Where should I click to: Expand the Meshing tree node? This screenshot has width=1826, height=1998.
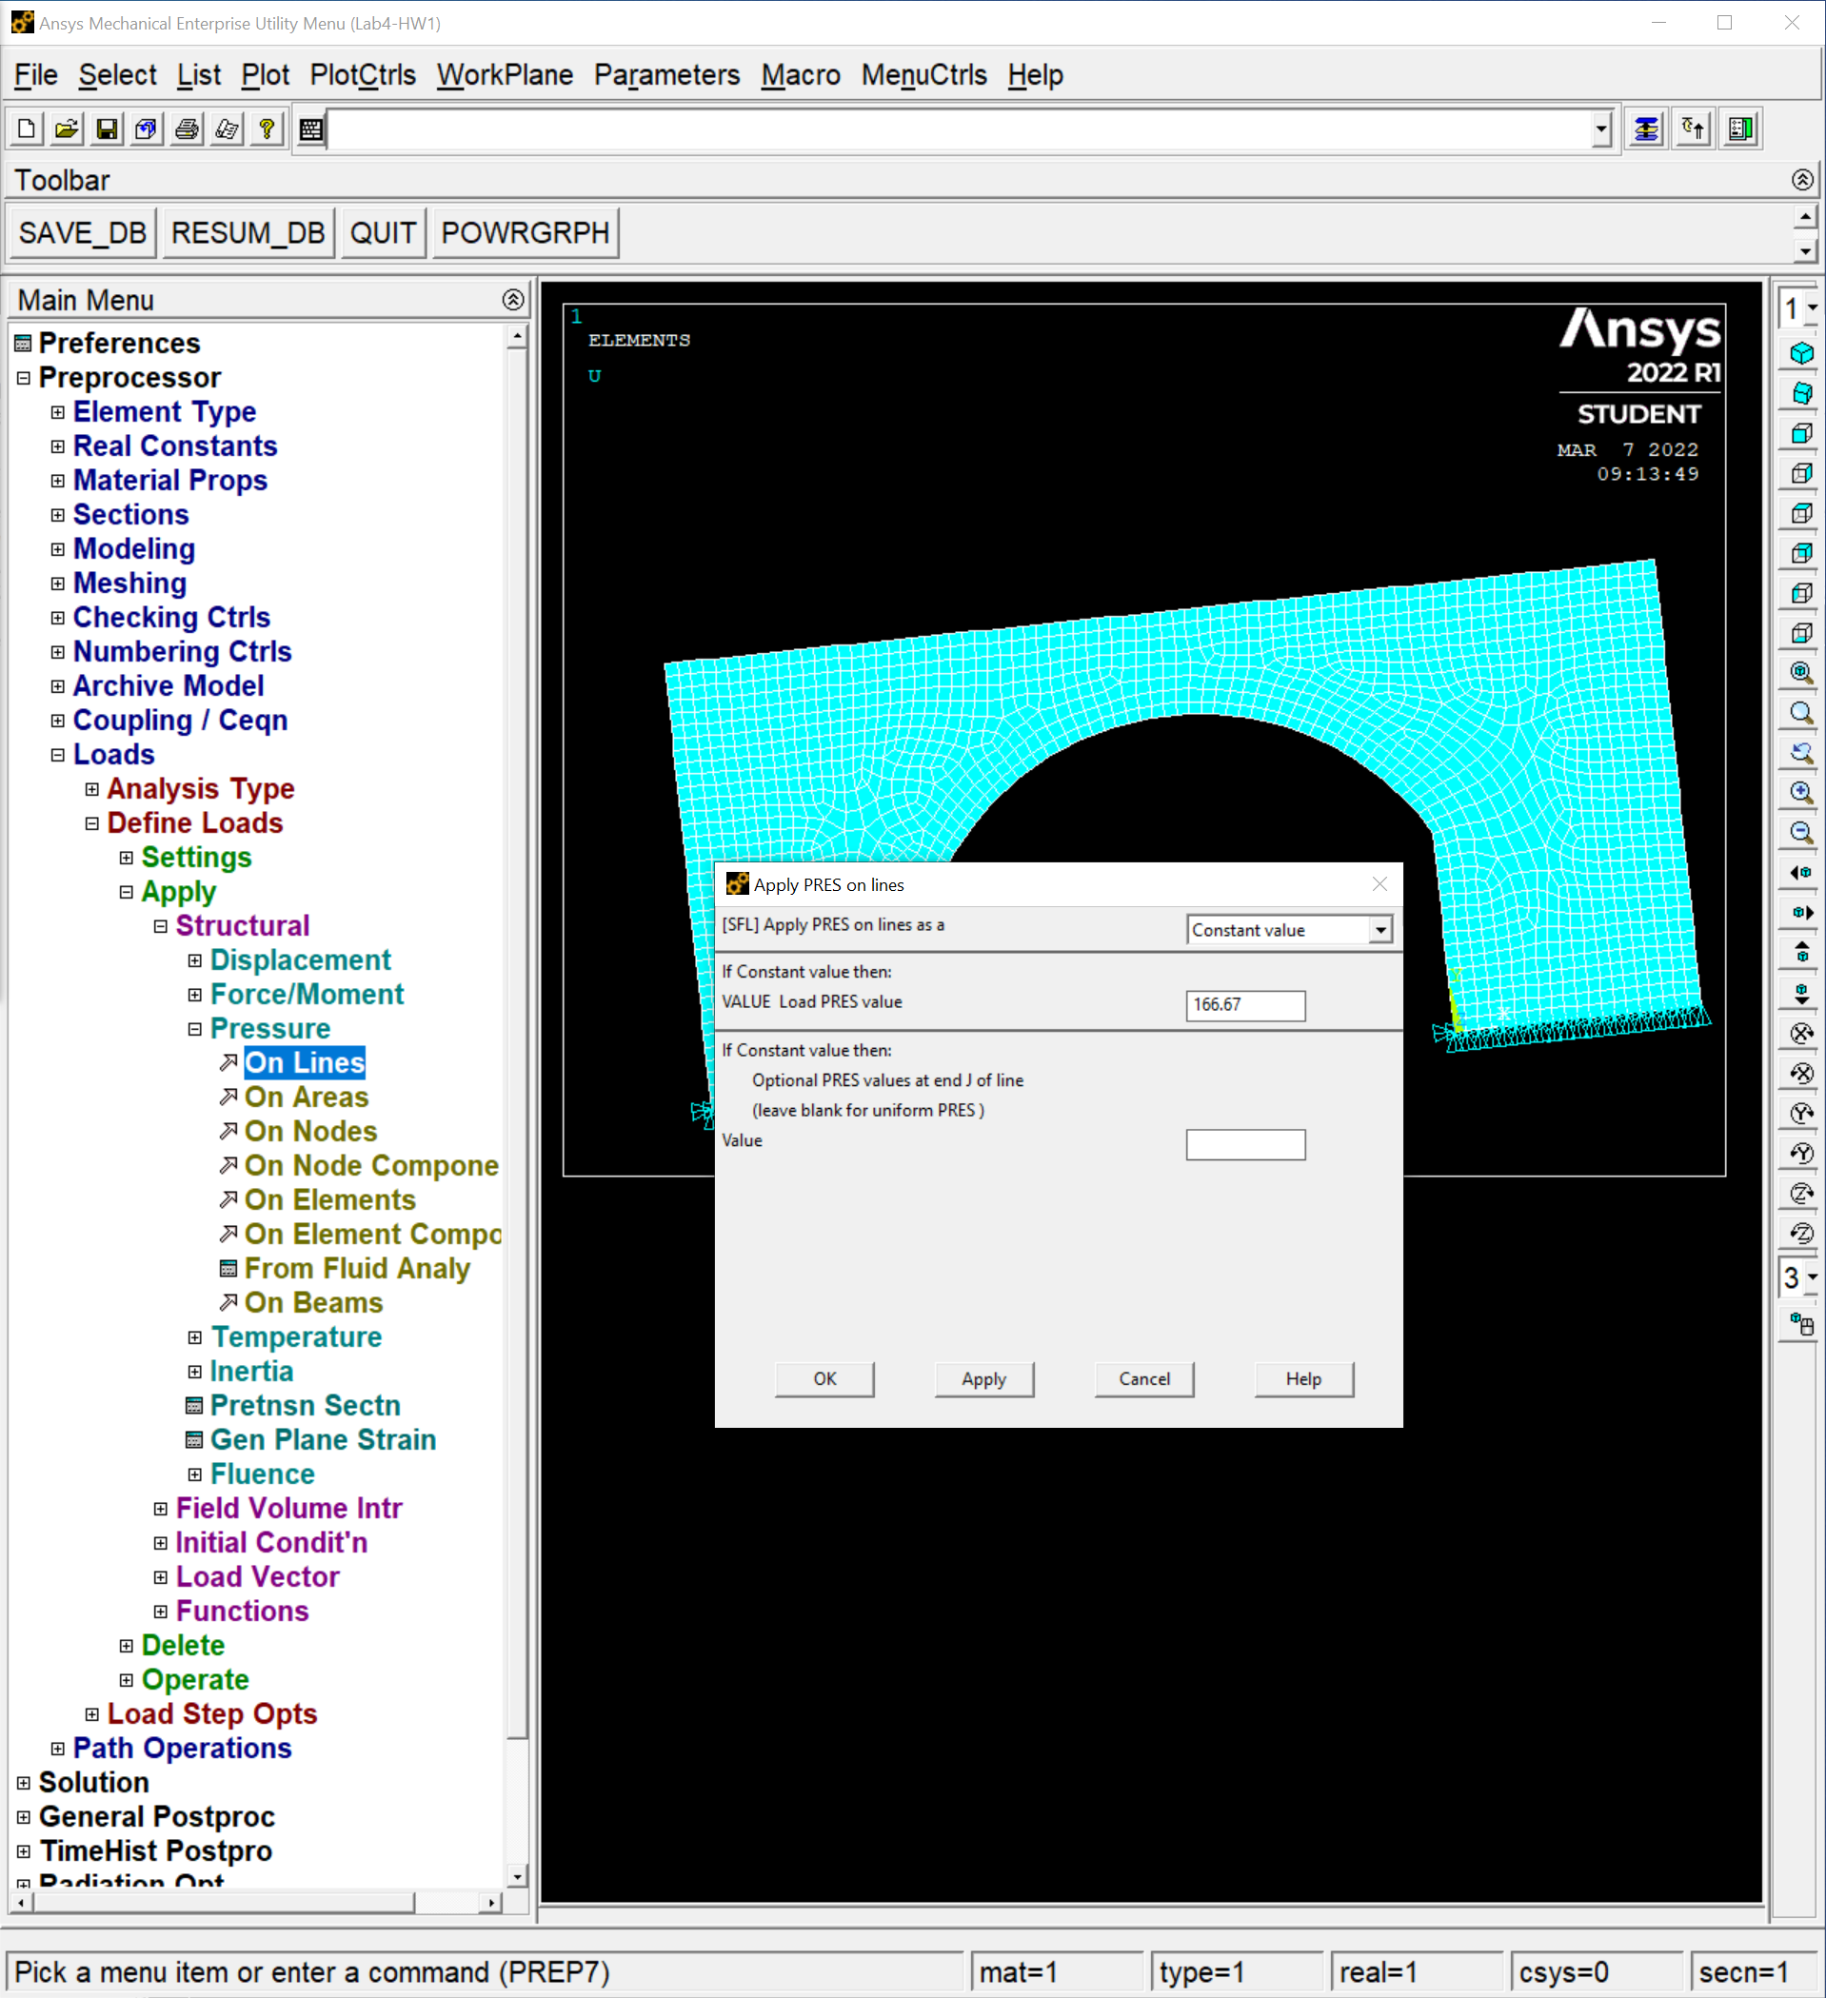click(x=57, y=584)
